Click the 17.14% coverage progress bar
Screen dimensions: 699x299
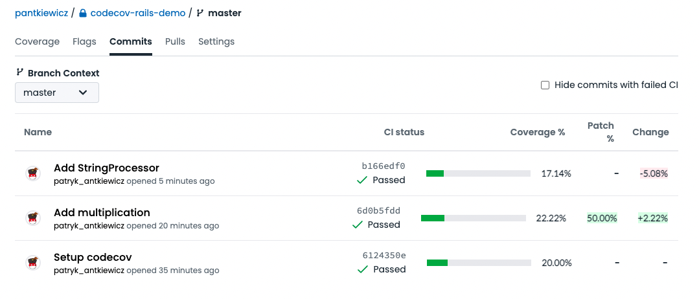point(478,173)
